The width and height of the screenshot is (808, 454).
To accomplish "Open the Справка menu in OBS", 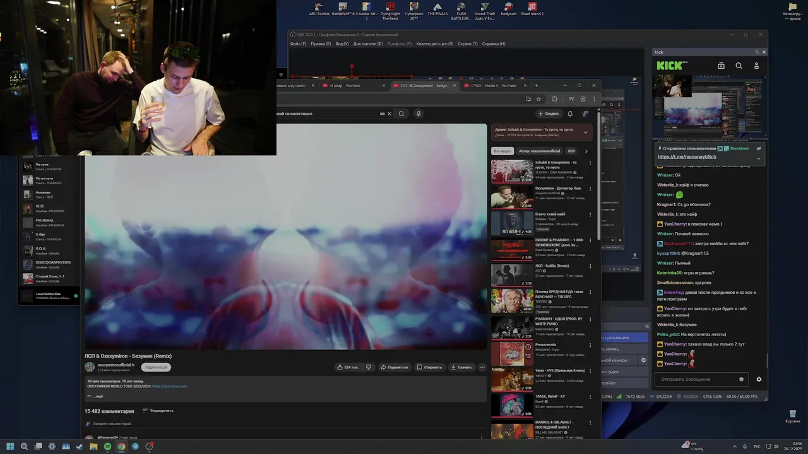I will click(x=494, y=44).
